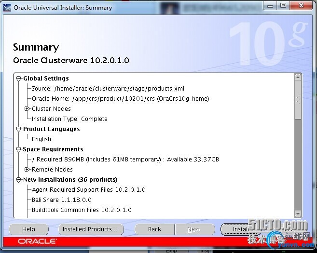Select Bali Share 1.1.18.0.0 row
Image resolution: width=317 pixels, height=253 pixels.
click(x=62, y=200)
